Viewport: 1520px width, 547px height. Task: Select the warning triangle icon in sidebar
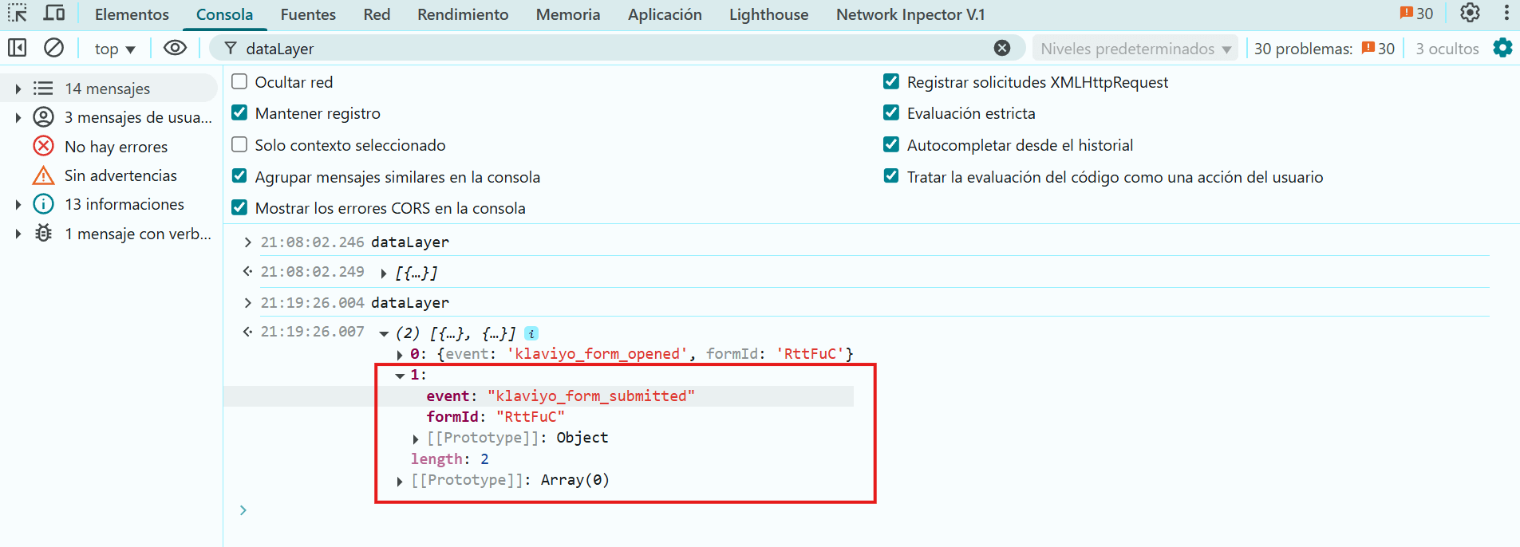pos(43,175)
